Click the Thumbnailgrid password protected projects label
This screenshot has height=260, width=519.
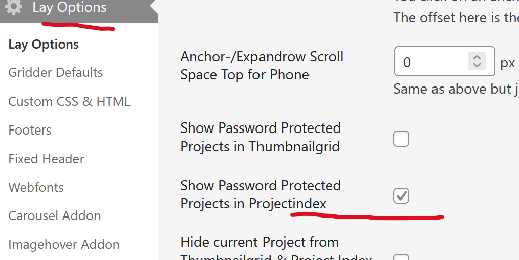point(261,137)
